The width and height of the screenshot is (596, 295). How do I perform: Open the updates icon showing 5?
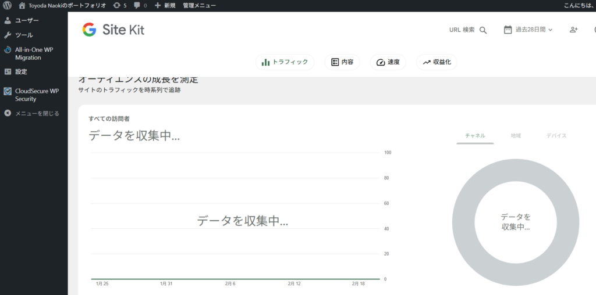tap(117, 5)
